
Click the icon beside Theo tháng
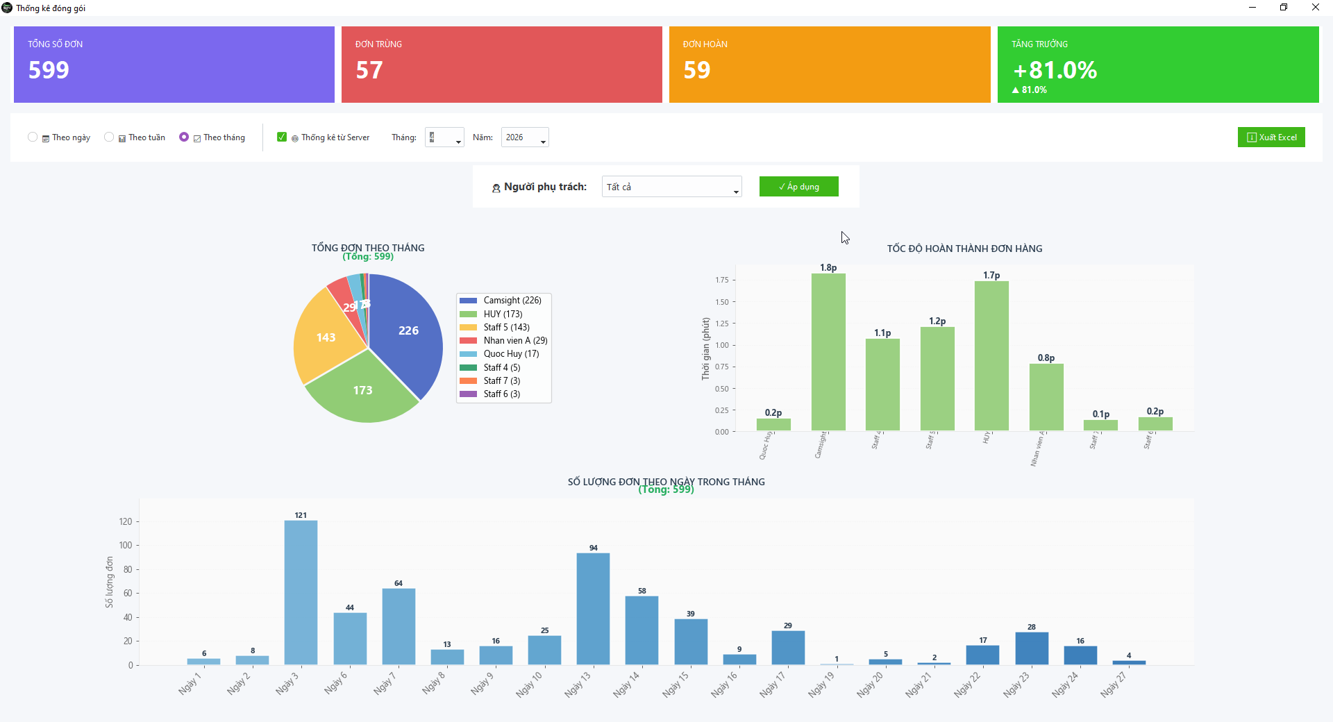(x=197, y=139)
